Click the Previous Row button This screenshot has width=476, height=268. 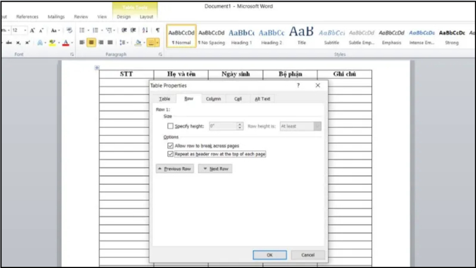click(175, 169)
